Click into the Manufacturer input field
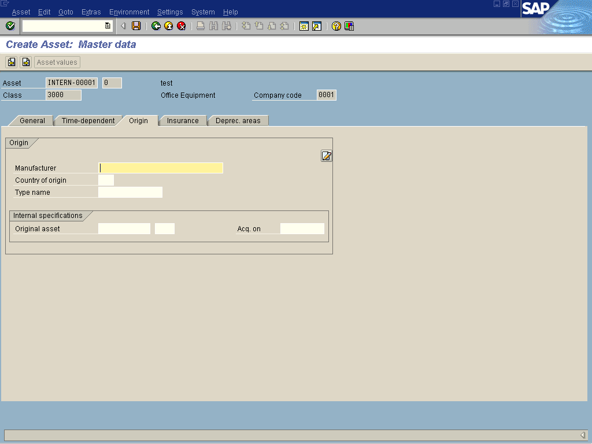The image size is (592, 444). [x=161, y=168]
